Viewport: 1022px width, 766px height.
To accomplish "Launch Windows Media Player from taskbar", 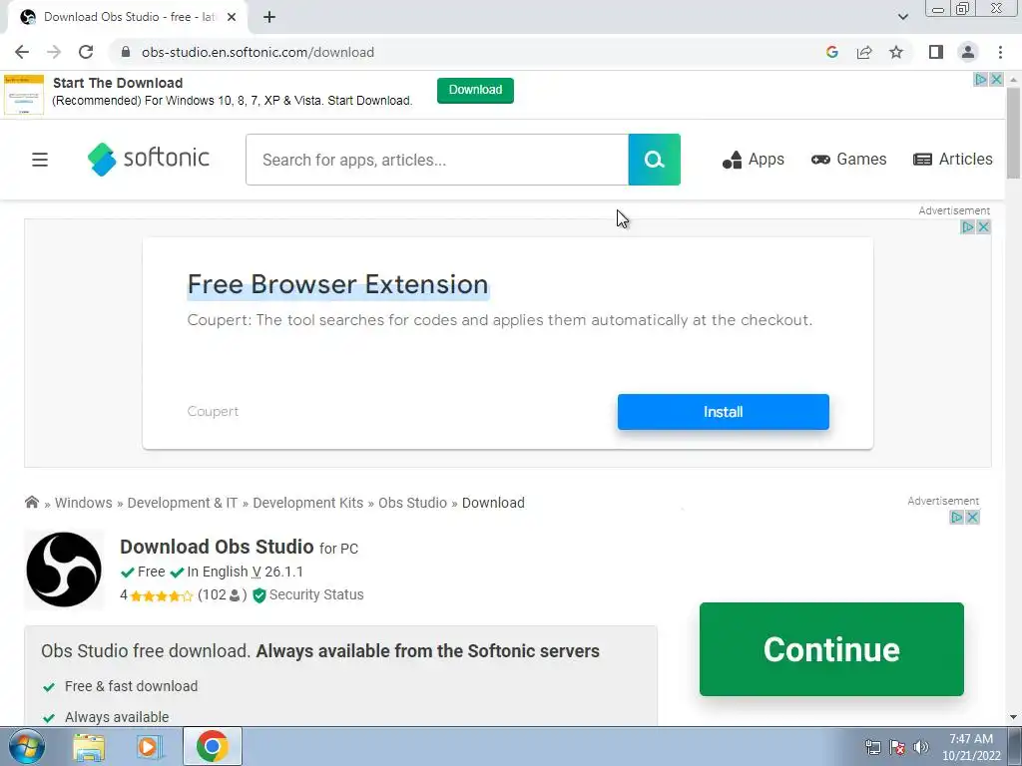I will point(149,747).
